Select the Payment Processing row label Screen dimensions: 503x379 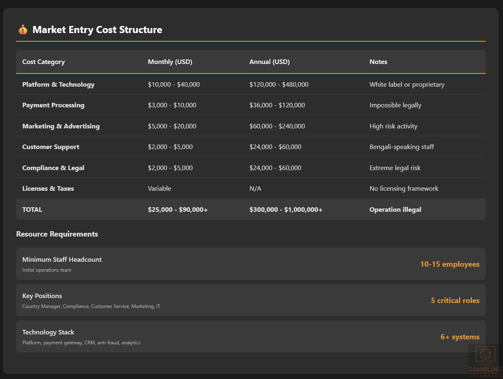(x=53, y=105)
